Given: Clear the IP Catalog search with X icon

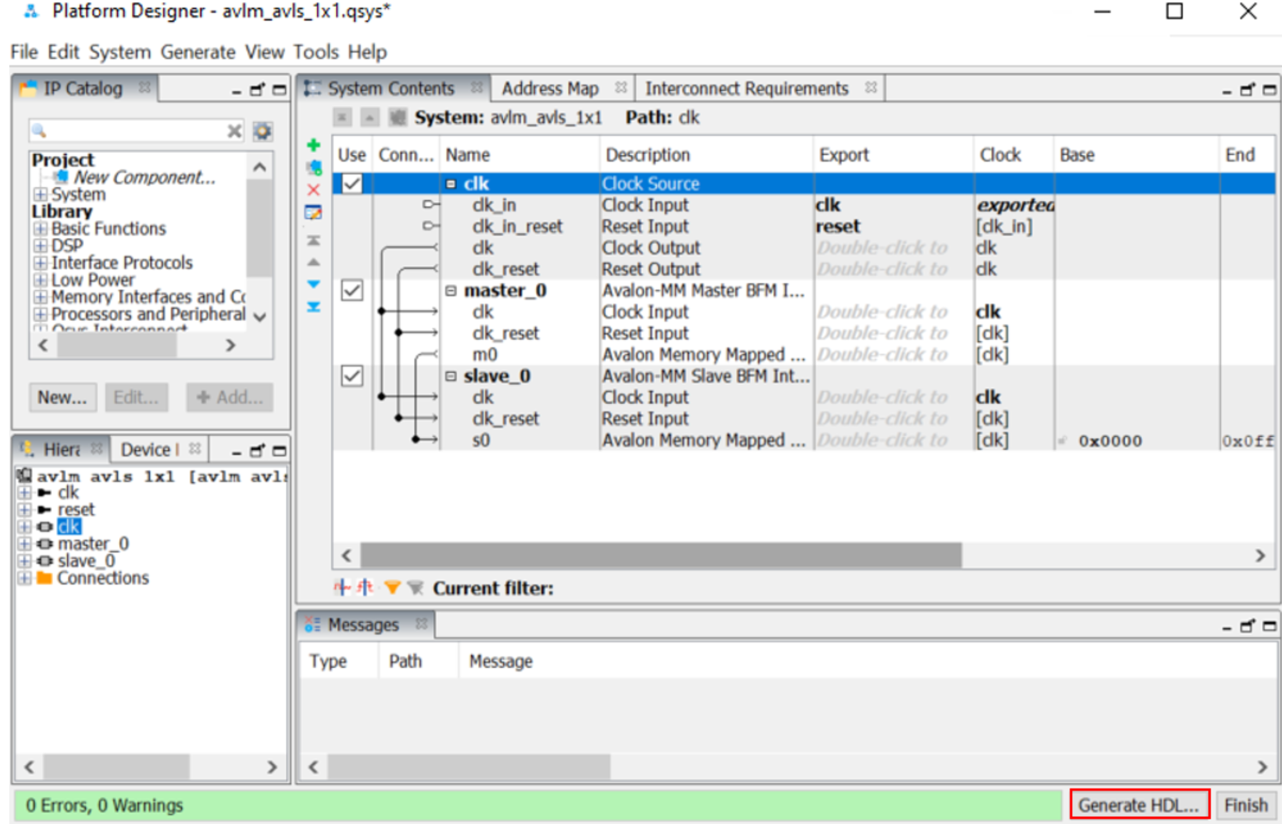Looking at the screenshot, I should (x=235, y=131).
